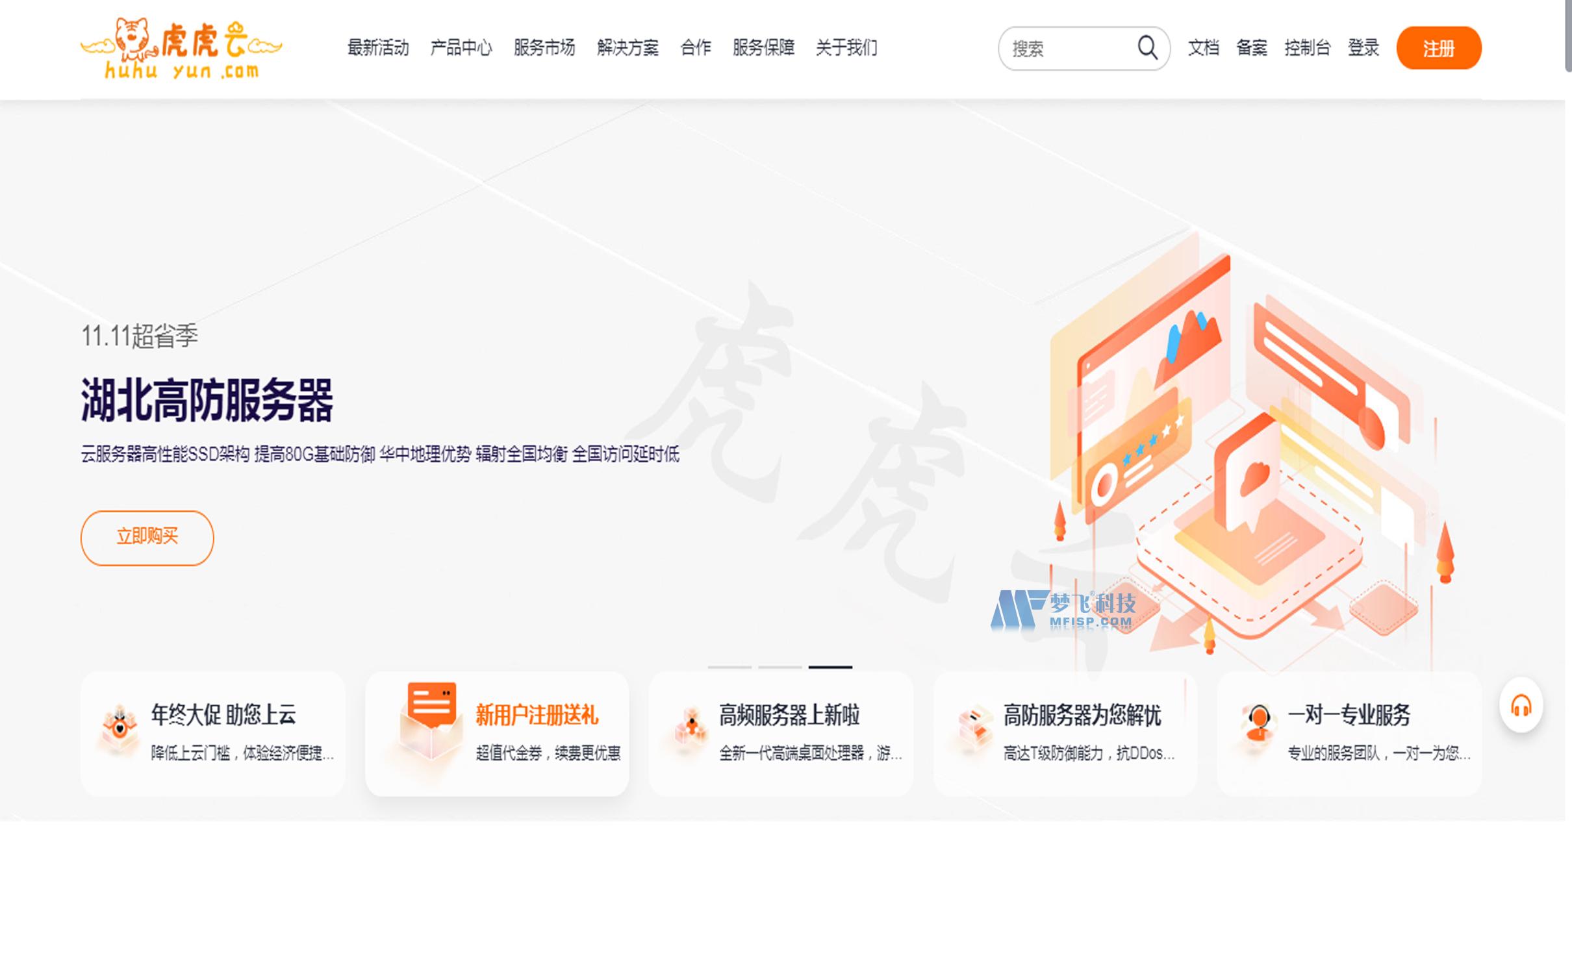The width and height of the screenshot is (1572, 974).
Task: Click the 立即购买 button
Action: [x=147, y=537]
